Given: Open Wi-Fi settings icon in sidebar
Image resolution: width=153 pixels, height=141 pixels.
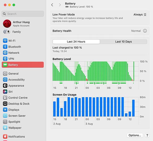Looking at the screenshot, I should (5, 41).
